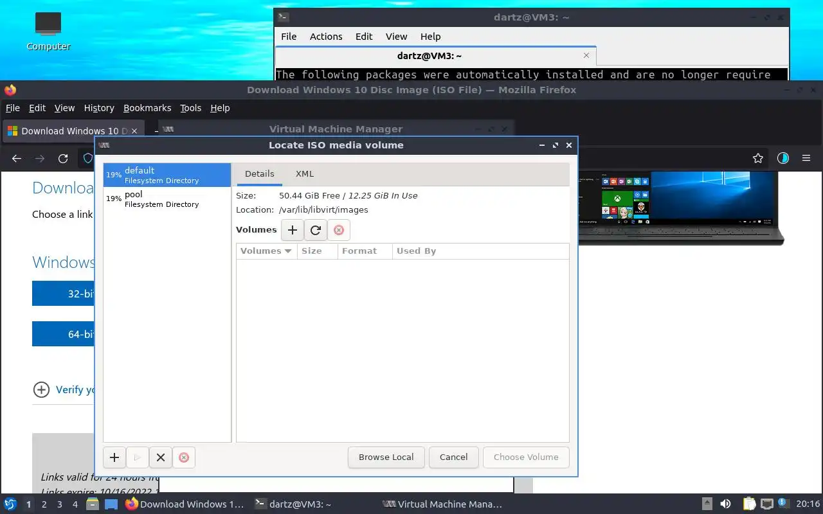823x514 pixels.
Task: Activate Firefox from the taskbar
Action: (185, 504)
